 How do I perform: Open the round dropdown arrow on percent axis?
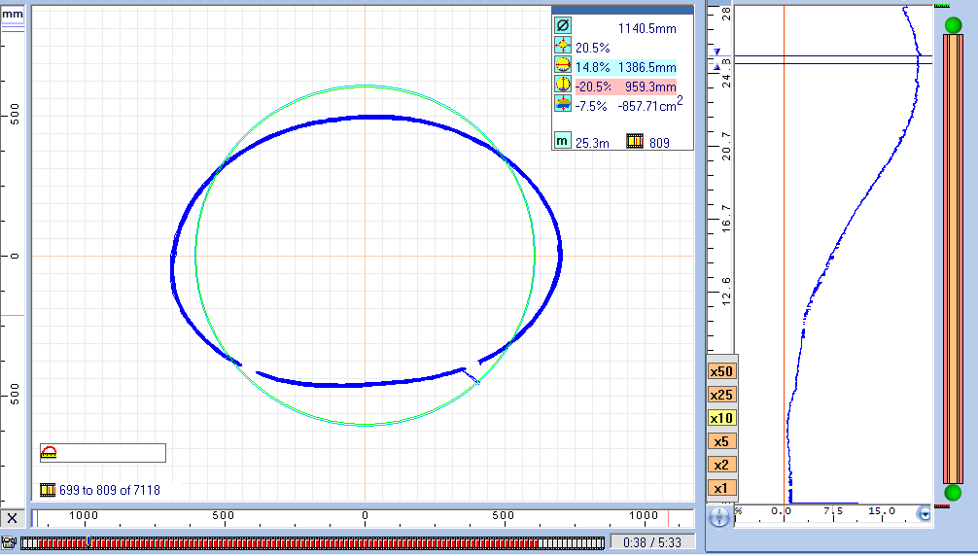click(925, 514)
